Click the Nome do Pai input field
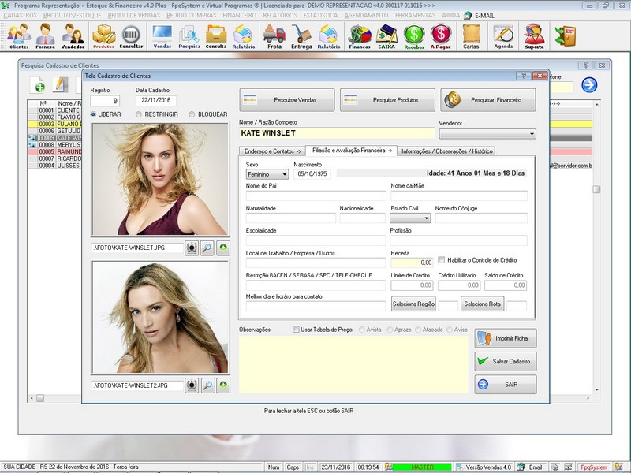The image size is (631, 473). click(x=316, y=196)
